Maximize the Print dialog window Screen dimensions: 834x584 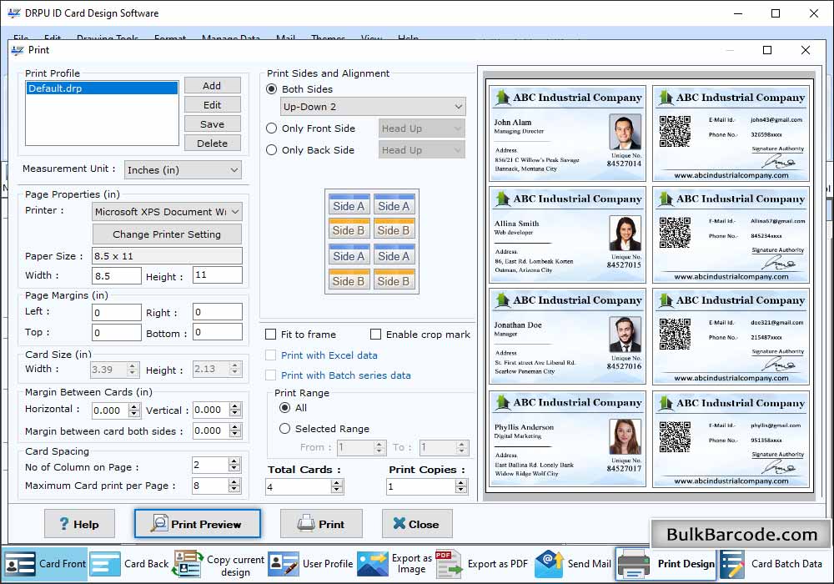click(x=767, y=50)
